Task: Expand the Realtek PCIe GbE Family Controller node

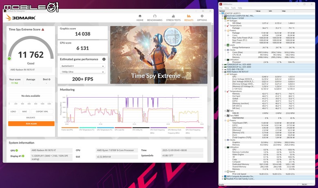Action: click(223, 179)
